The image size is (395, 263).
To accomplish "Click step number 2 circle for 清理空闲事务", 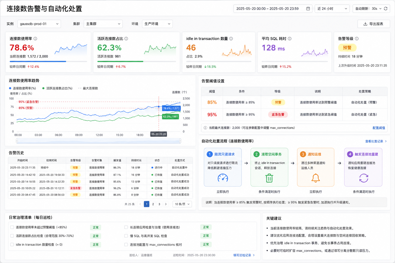I will pos(256,154).
